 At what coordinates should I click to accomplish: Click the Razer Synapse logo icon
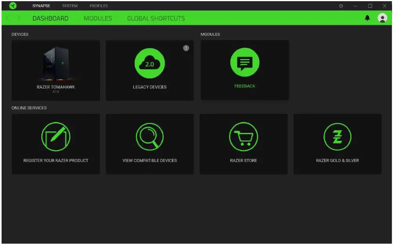[13, 5]
